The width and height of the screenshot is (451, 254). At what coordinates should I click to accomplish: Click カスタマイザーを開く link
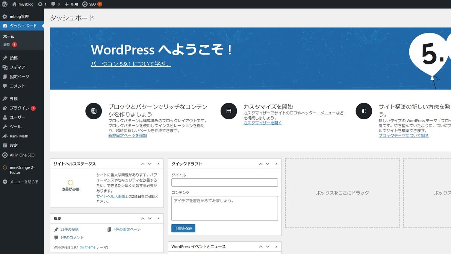click(262, 123)
